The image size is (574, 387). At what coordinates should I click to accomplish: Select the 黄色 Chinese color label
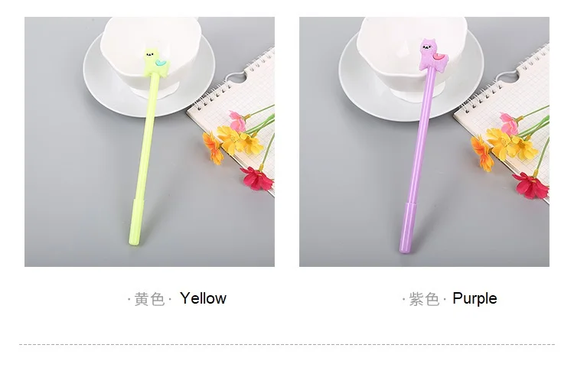point(149,299)
